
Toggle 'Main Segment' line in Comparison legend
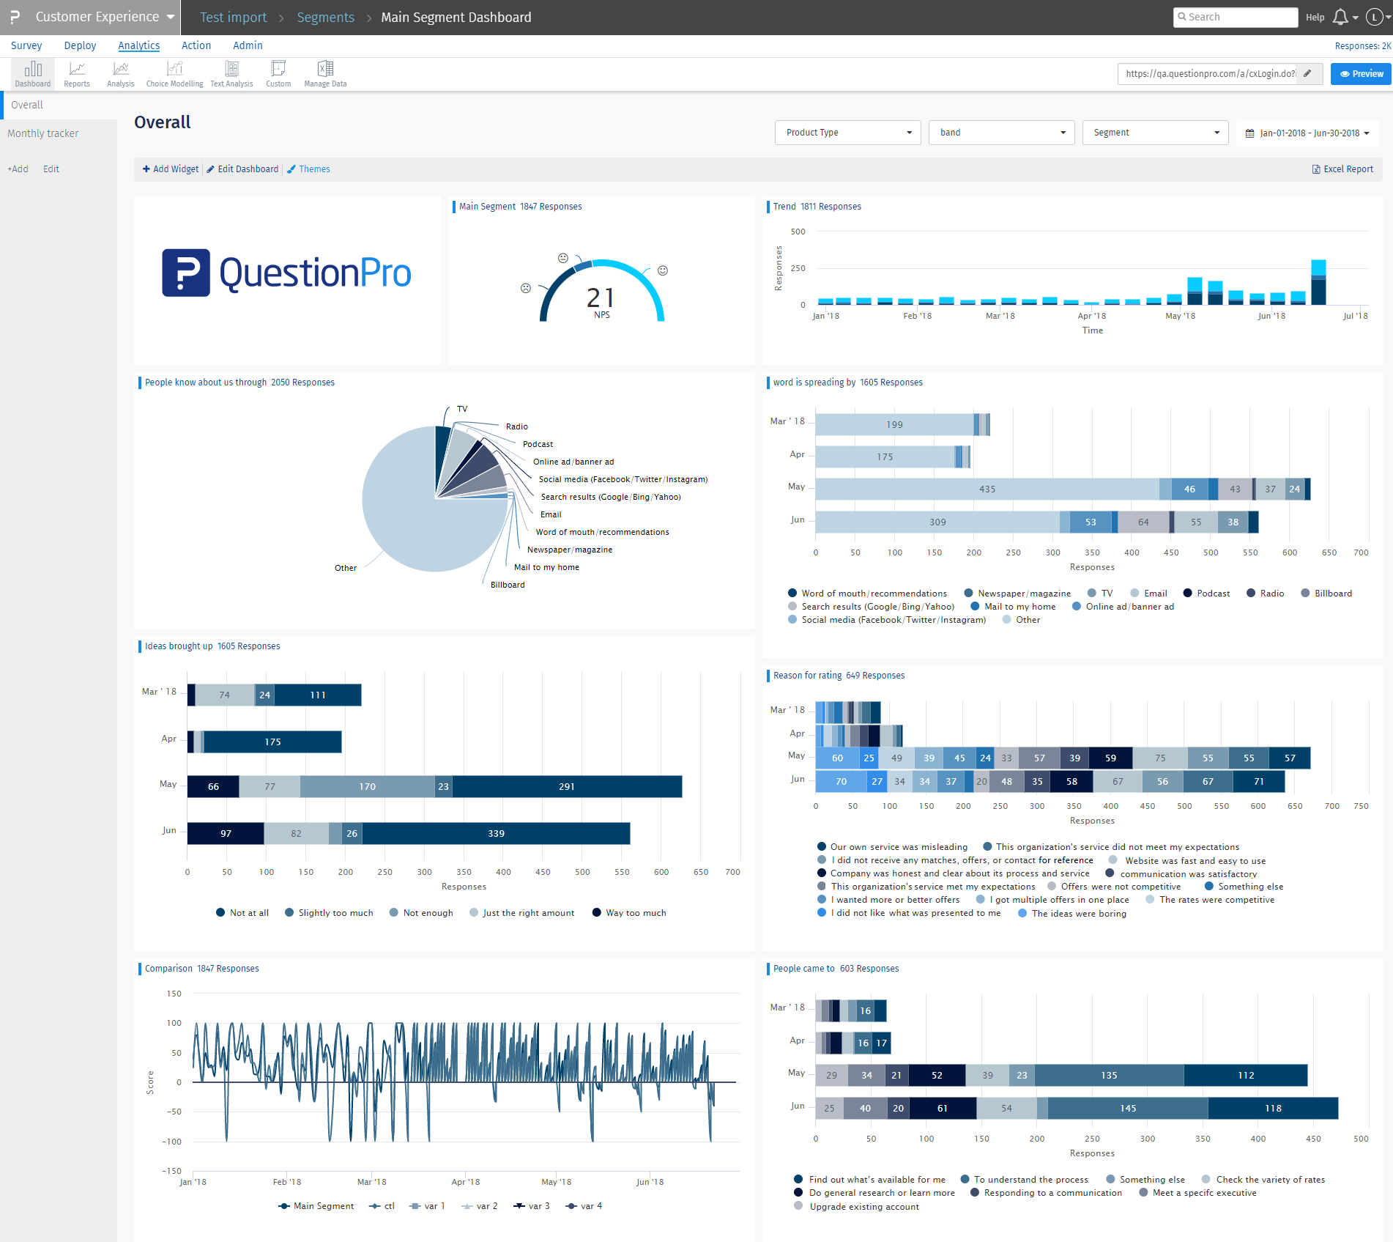[316, 1206]
